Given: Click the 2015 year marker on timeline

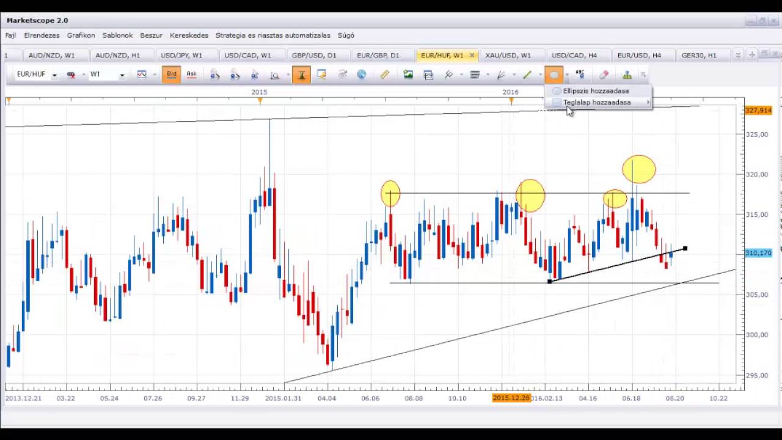Looking at the screenshot, I should (259, 92).
